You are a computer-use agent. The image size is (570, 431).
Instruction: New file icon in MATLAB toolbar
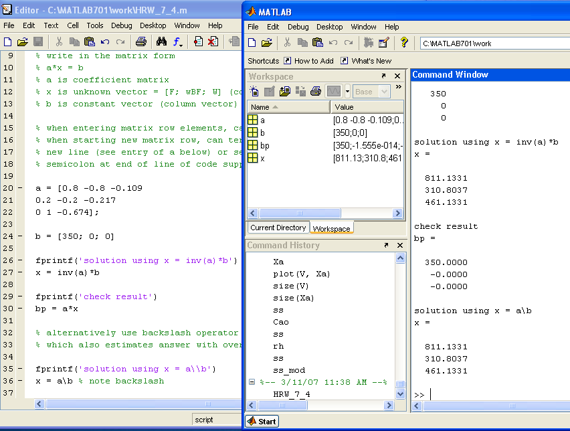(252, 43)
